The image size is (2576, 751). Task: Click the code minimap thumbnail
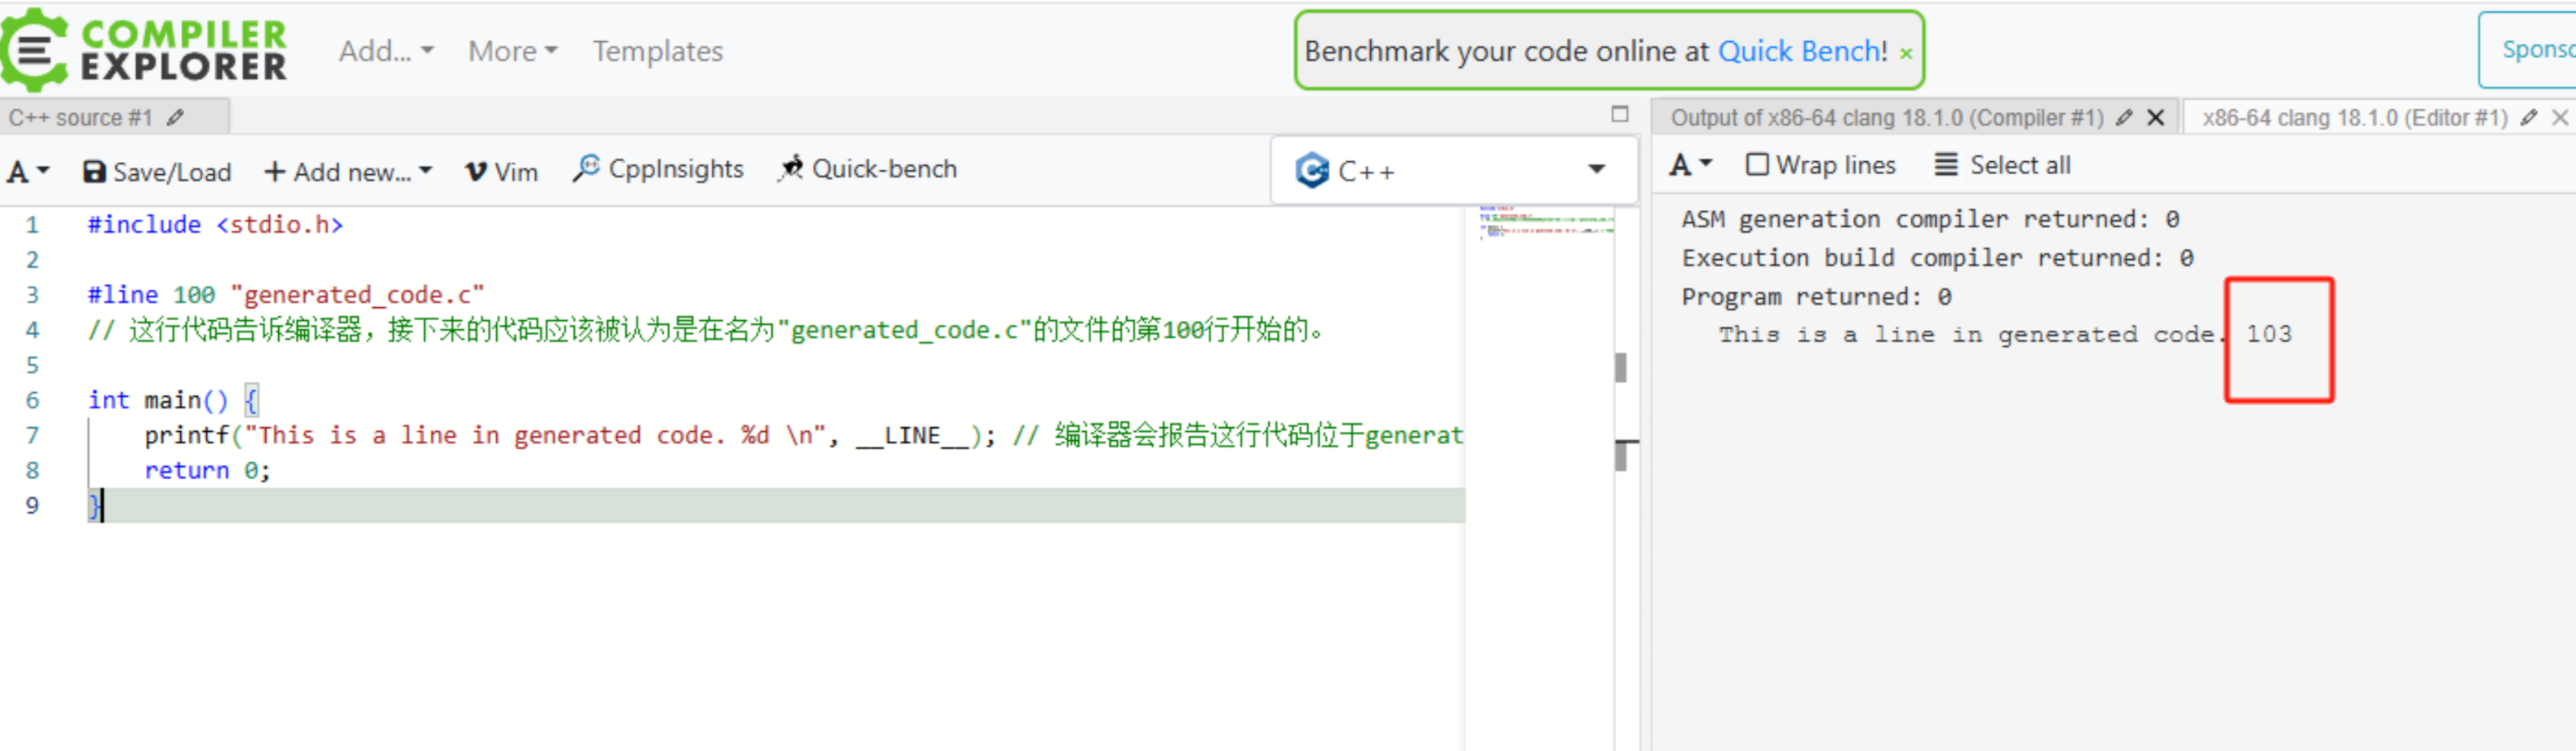tap(1546, 222)
